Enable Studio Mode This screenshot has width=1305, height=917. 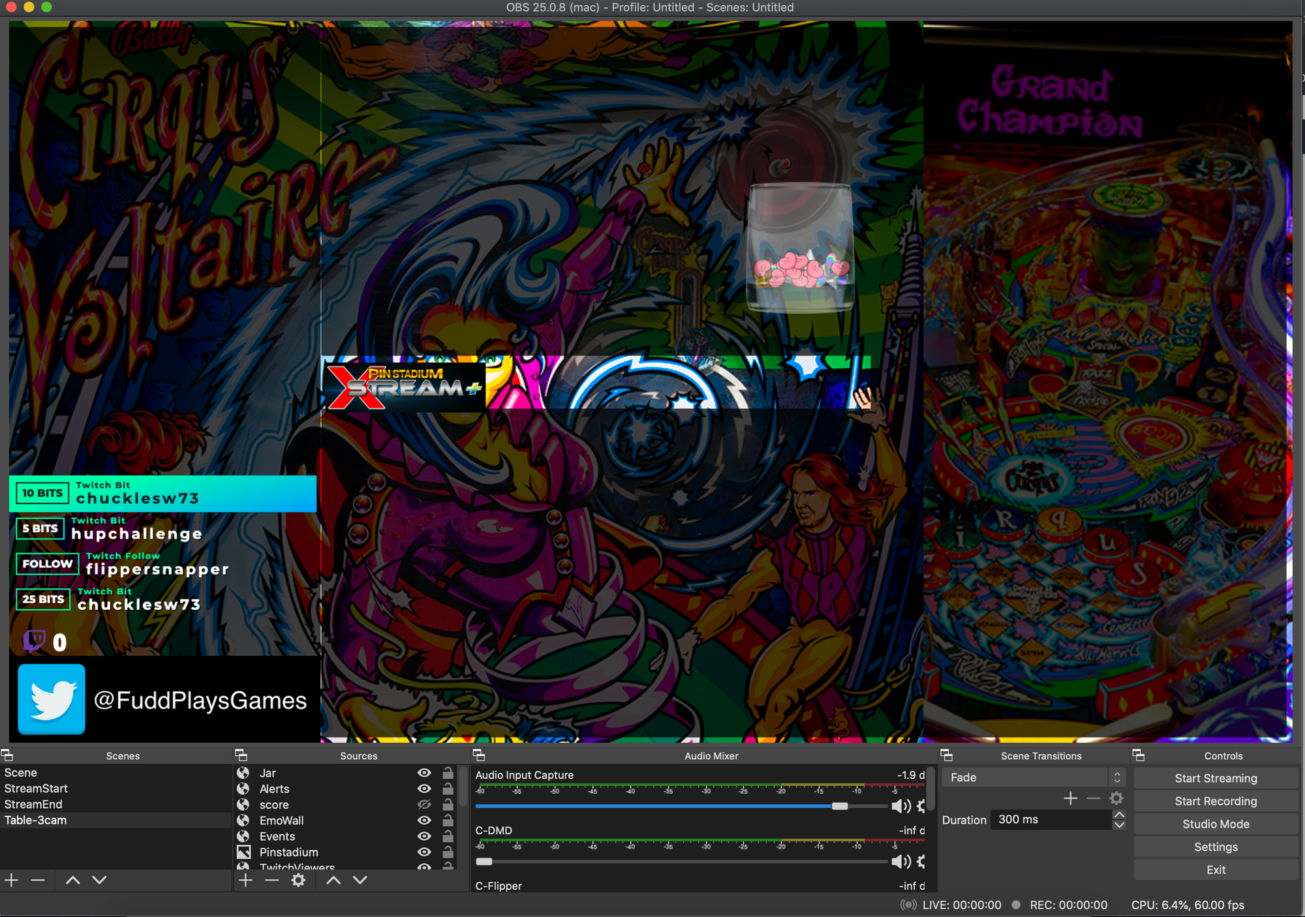[x=1216, y=824]
